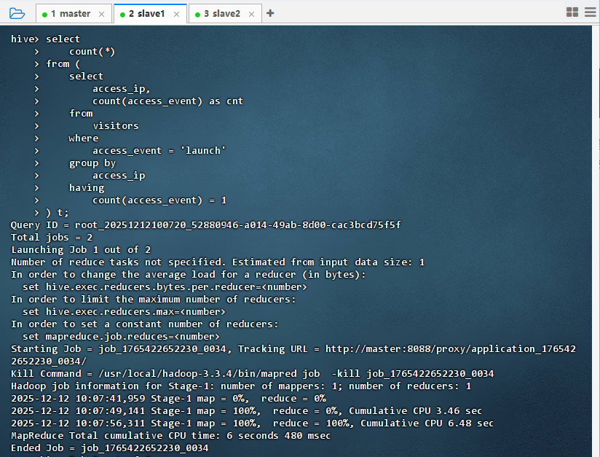Click the Kill Command line

252,374
